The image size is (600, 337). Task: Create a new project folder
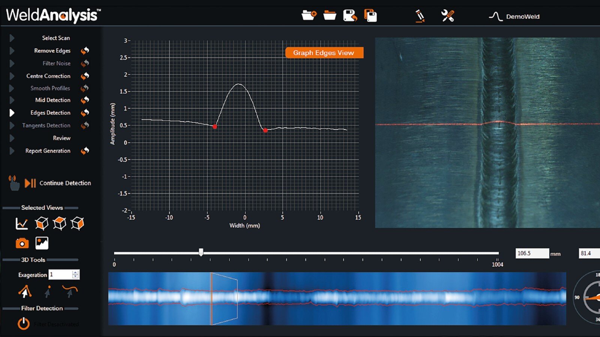[309, 15]
